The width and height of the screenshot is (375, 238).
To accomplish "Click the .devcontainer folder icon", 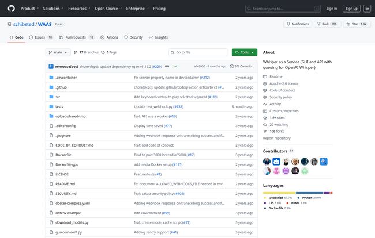I will 51,77.
